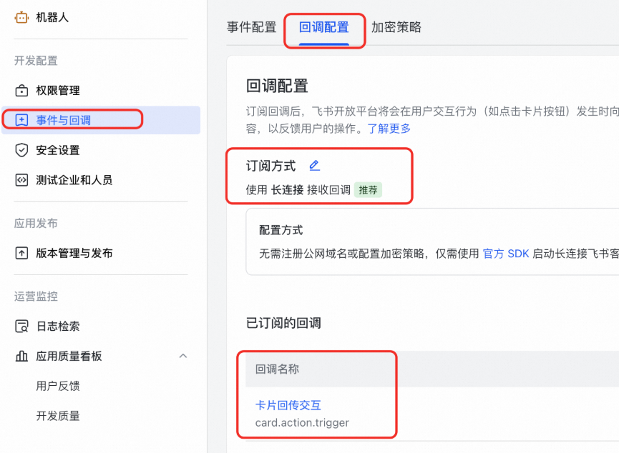Edit 订阅方式 via pencil icon
Viewport: 619px width, 453px height.
pos(315,166)
